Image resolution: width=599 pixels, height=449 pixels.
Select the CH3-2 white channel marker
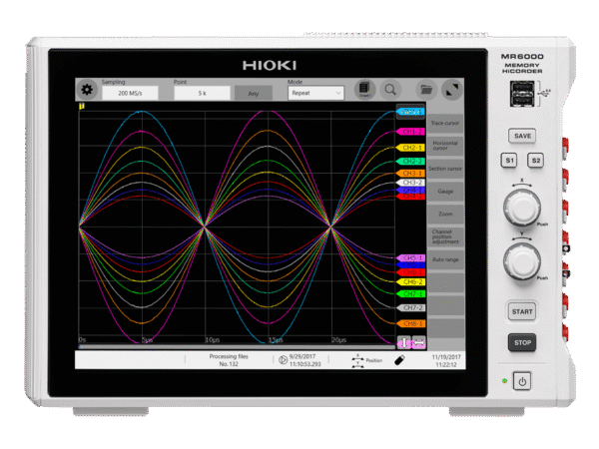click(410, 183)
